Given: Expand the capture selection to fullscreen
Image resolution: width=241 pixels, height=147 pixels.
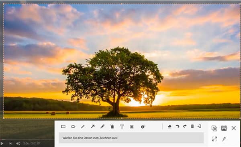Looking at the screenshot, I should [x=214, y=139].
